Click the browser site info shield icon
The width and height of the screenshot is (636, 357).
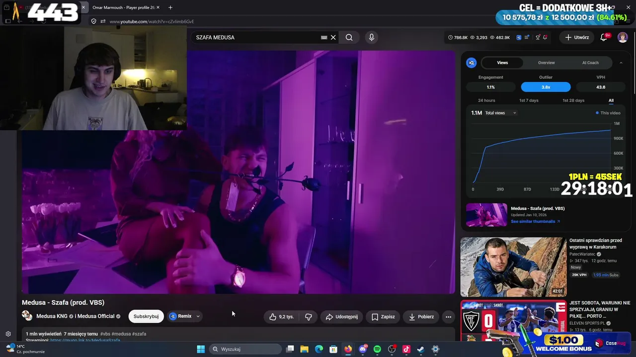pyautogui.click(x=93, y=21)
